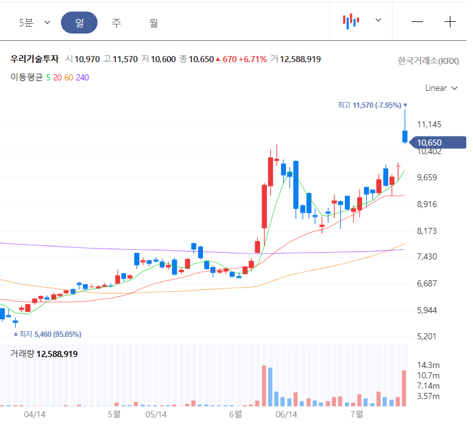Screen dimensions: 473x424
Task: Click the current price tag 10,650
Action: [x=437, y=143]
